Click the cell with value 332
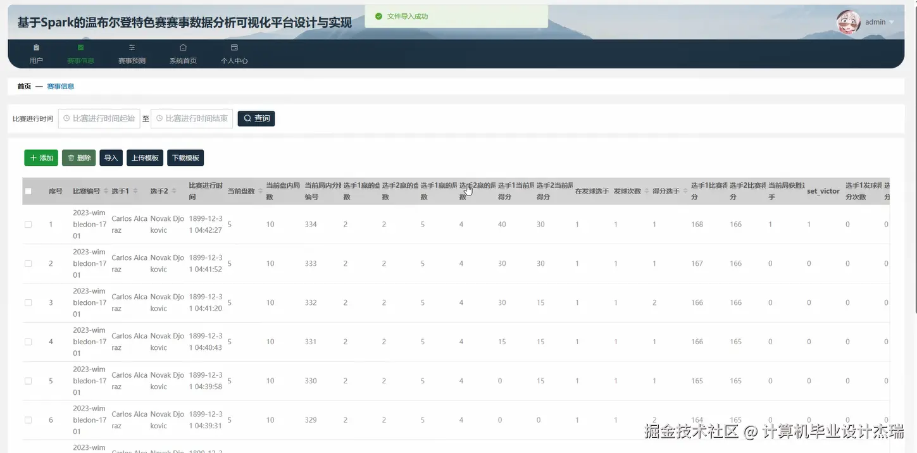Screen dimensions: 917x453 click(311, 303)
